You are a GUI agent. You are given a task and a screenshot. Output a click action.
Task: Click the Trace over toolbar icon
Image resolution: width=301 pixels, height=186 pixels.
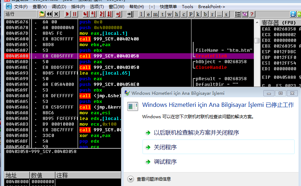tap(110, 14)
